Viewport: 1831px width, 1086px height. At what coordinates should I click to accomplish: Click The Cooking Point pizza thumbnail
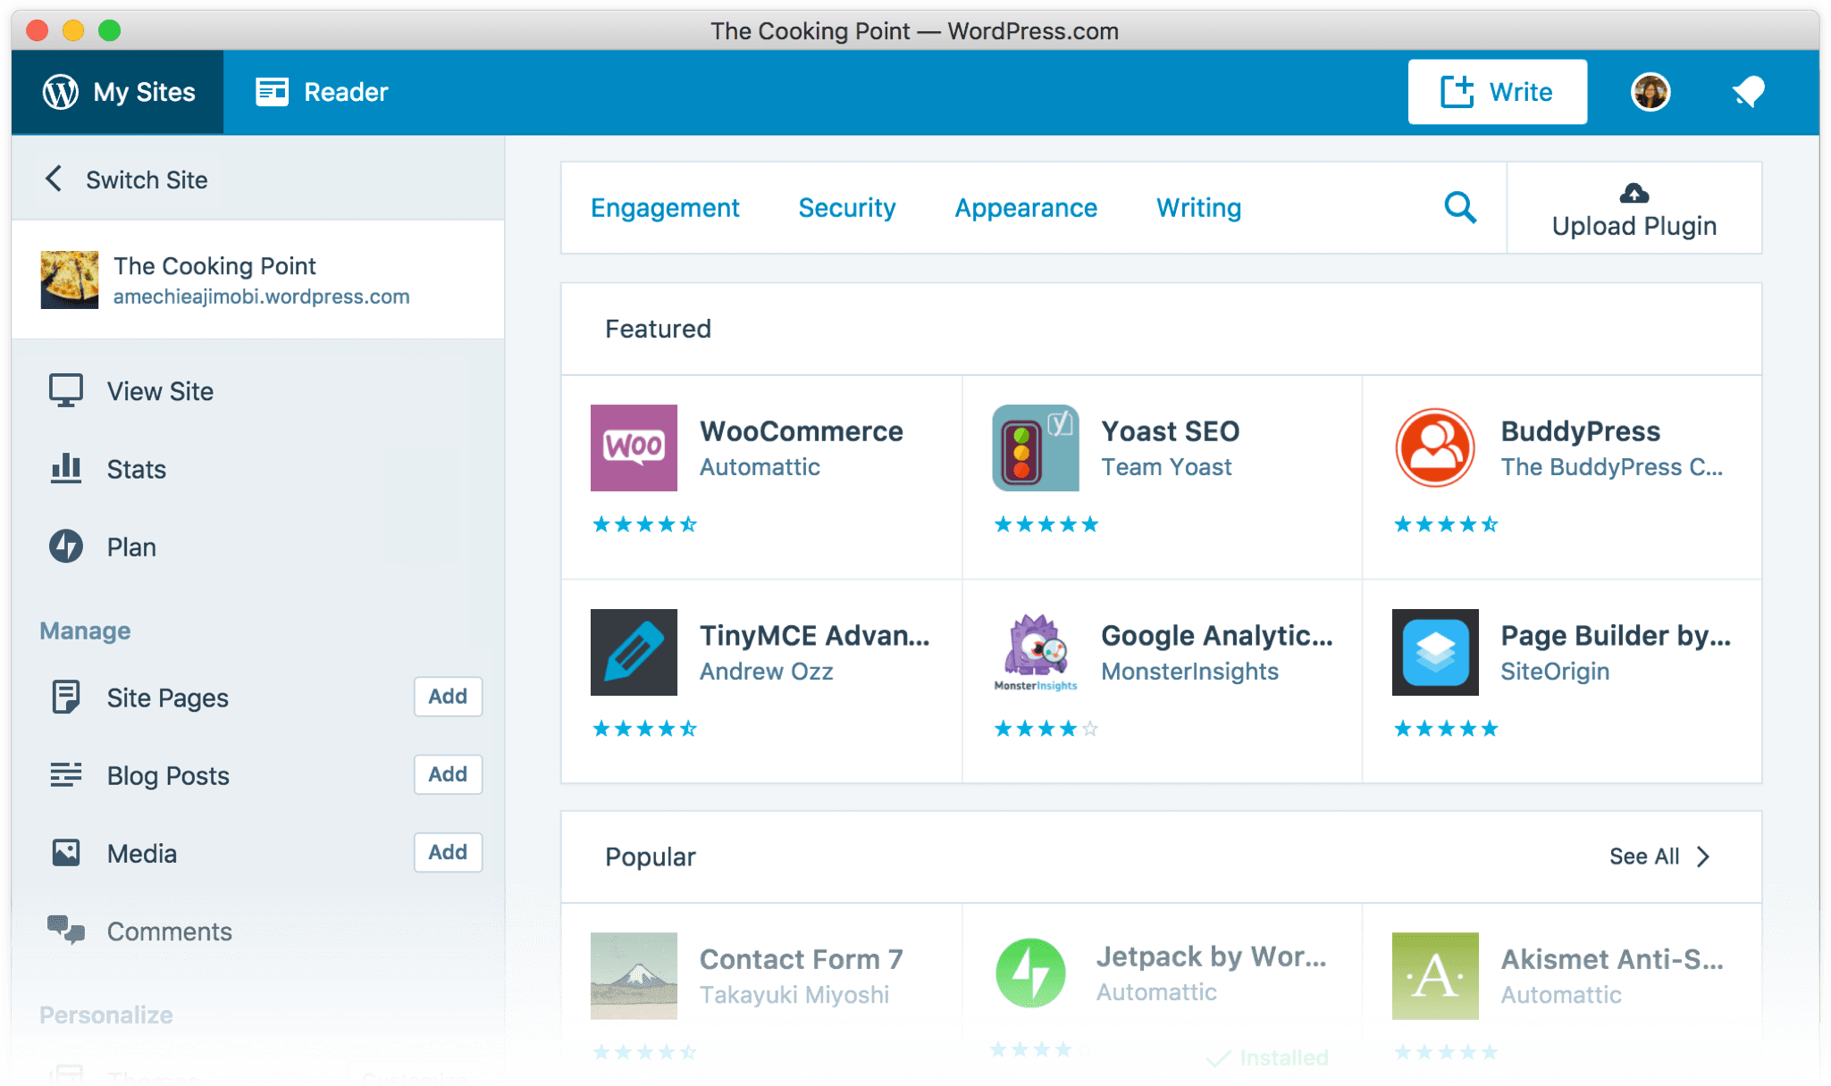coord(70,280)
